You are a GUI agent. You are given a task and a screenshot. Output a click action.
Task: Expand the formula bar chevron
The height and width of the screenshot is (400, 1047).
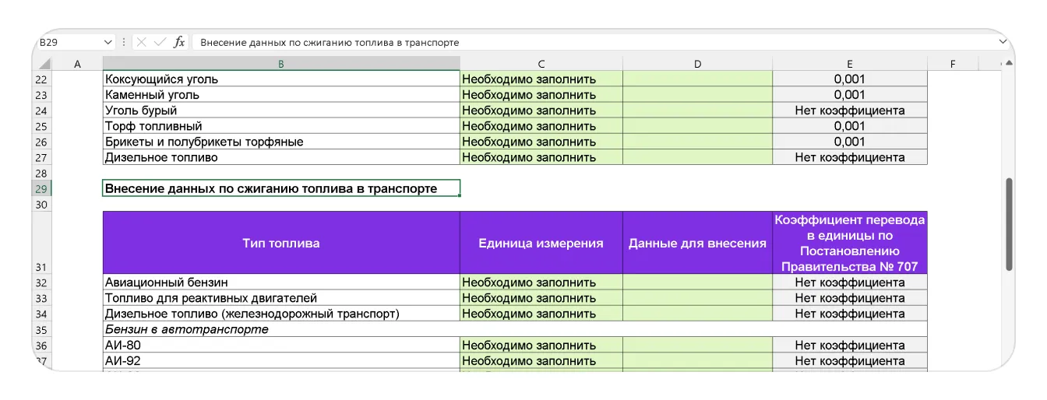tap(1003, 42)
